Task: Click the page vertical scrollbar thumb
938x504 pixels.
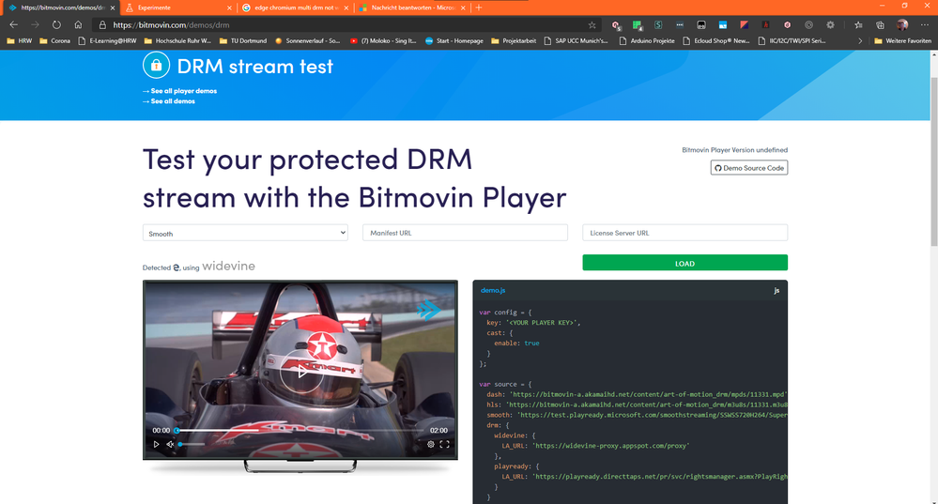Action: pyautogui.click(x=933, y=161)
